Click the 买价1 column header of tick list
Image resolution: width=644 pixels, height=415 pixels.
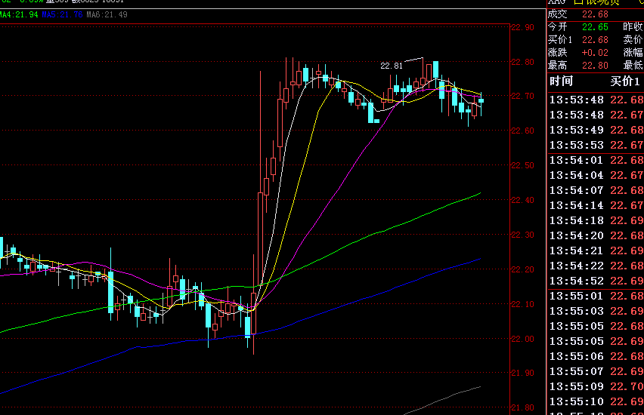click(x=625, y=81)
